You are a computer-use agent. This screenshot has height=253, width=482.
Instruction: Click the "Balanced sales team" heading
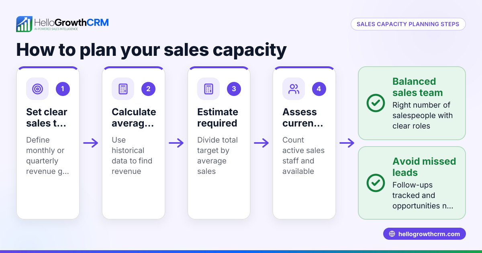(418, 87)
